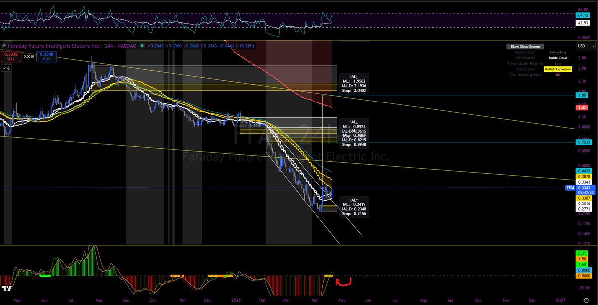
Task: Click the +0.0443 (+15.28%) change value
Action: 236,46
